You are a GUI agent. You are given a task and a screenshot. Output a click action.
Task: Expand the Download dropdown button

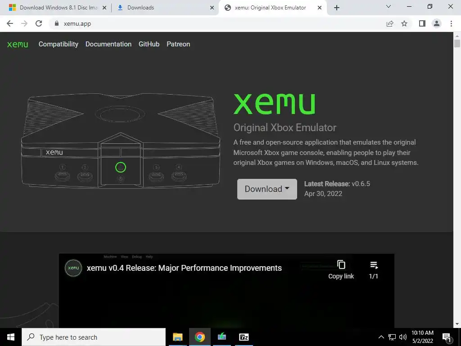(x=267, y=189)
